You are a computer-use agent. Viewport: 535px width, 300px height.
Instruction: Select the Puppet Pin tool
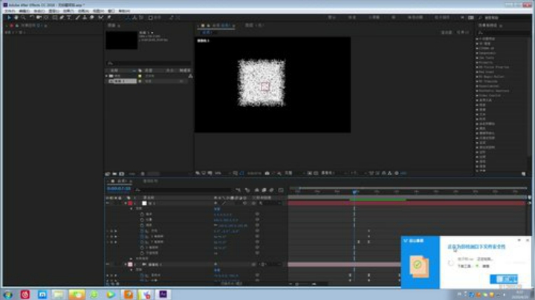109,17
